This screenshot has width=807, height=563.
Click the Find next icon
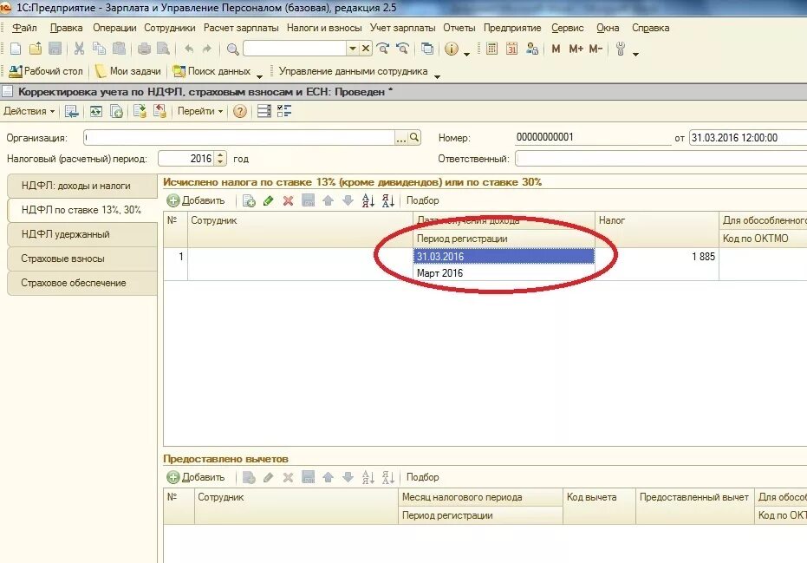[382, 49]
